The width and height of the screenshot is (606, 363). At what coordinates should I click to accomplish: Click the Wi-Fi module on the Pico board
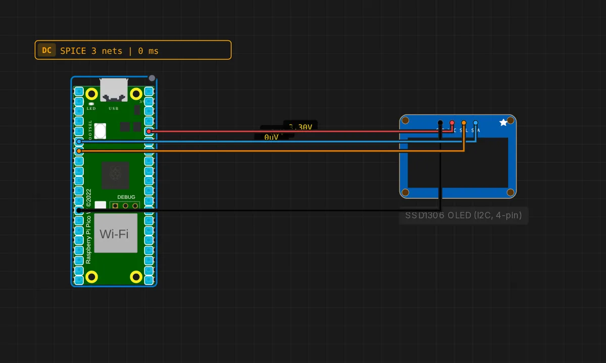[x=116, y=233]
